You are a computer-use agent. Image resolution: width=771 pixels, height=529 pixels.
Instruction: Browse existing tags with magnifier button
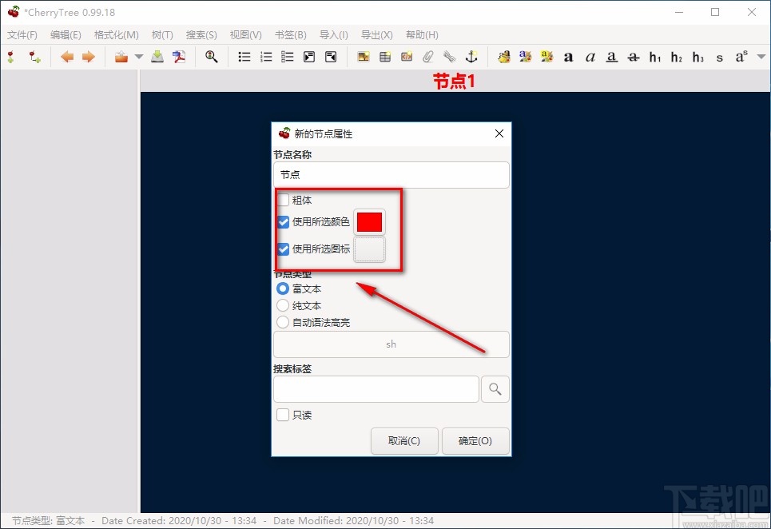pyautogui.click(x=495, y=389)
